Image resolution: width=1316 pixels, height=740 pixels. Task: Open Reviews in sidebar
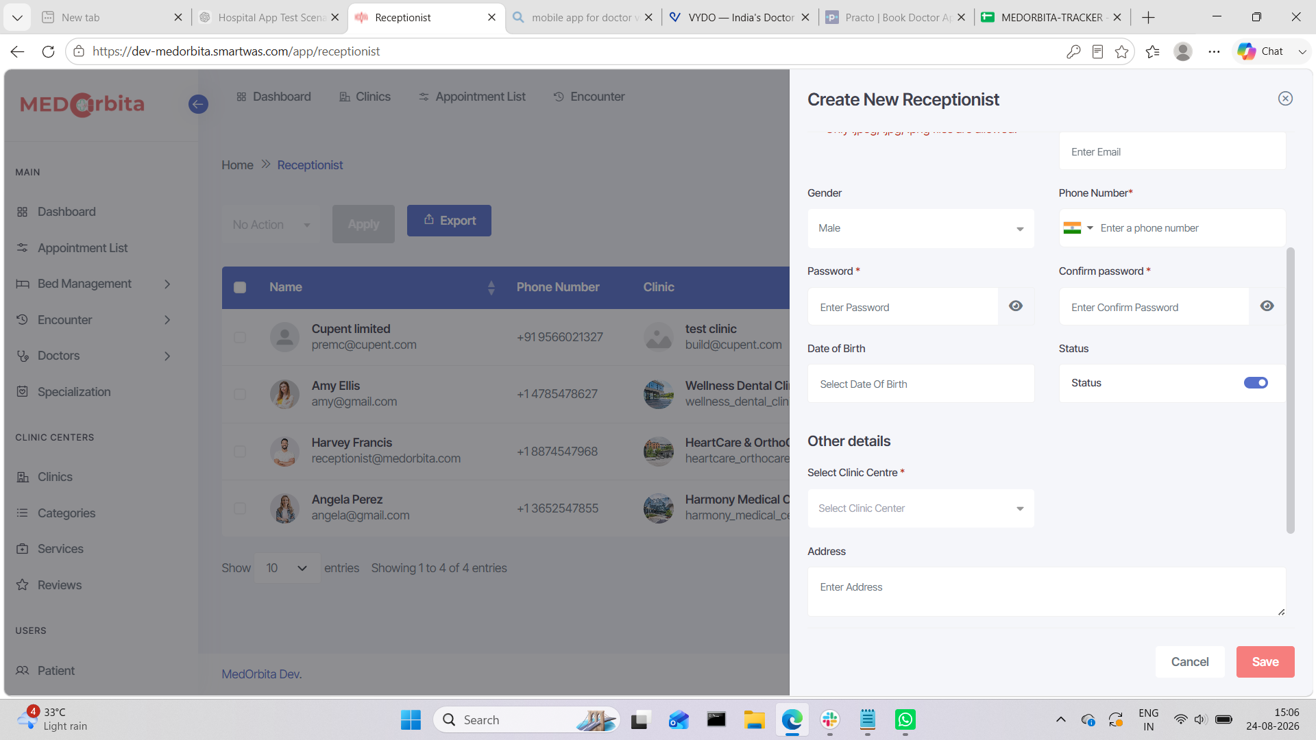[x=60, y=585]
